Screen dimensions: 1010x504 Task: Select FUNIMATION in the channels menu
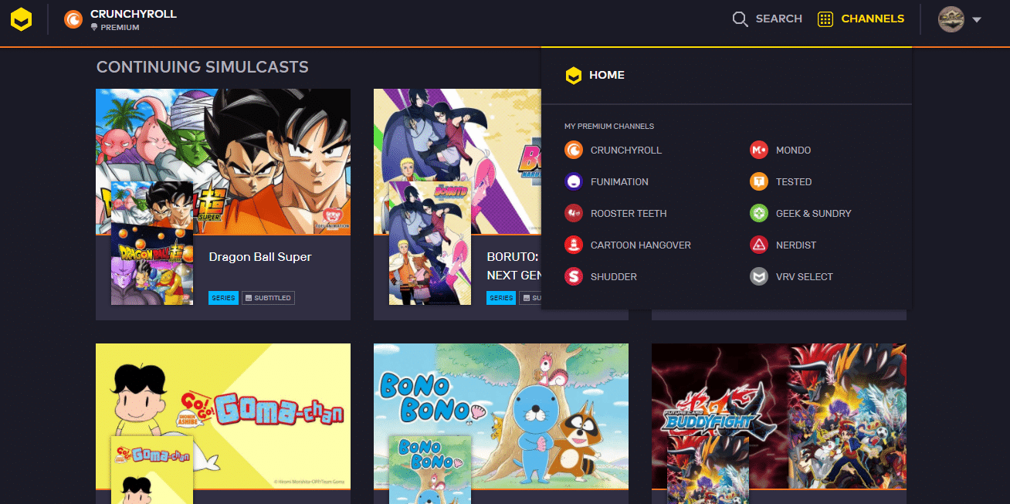[x=619, y=181]
